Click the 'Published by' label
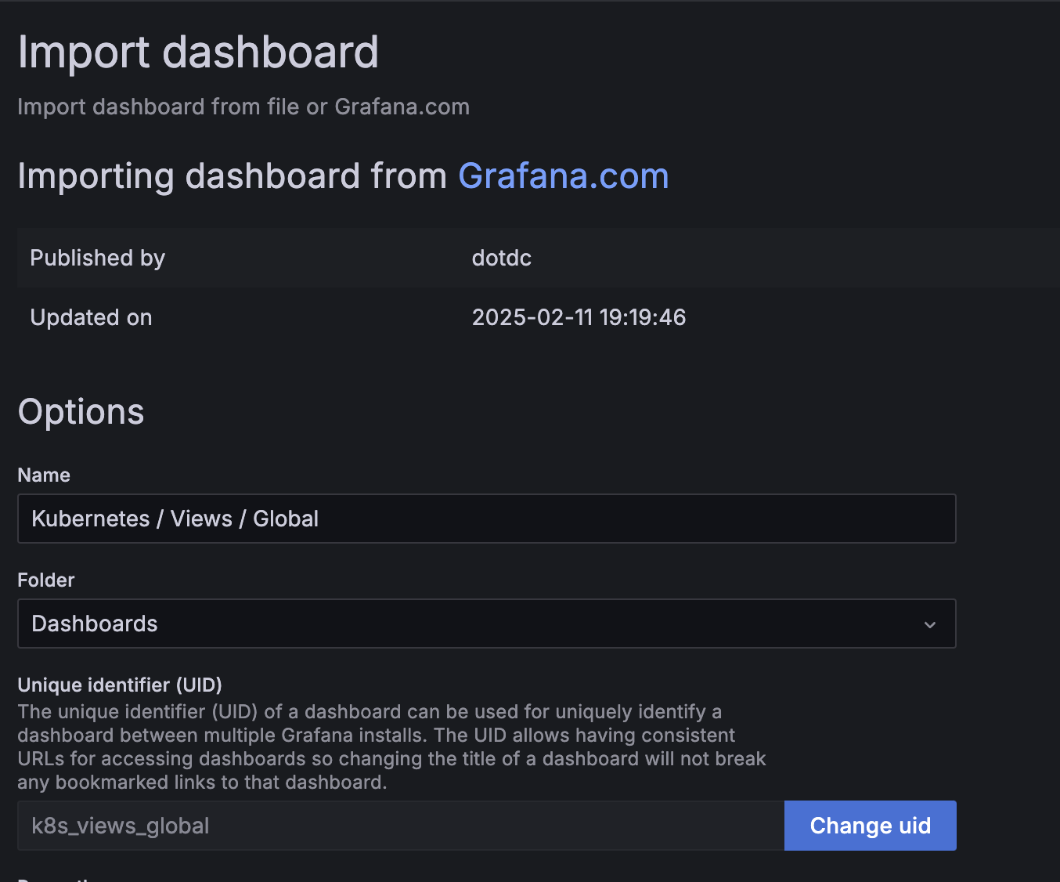The image size is (1060, 882). (x=98, y=258)
